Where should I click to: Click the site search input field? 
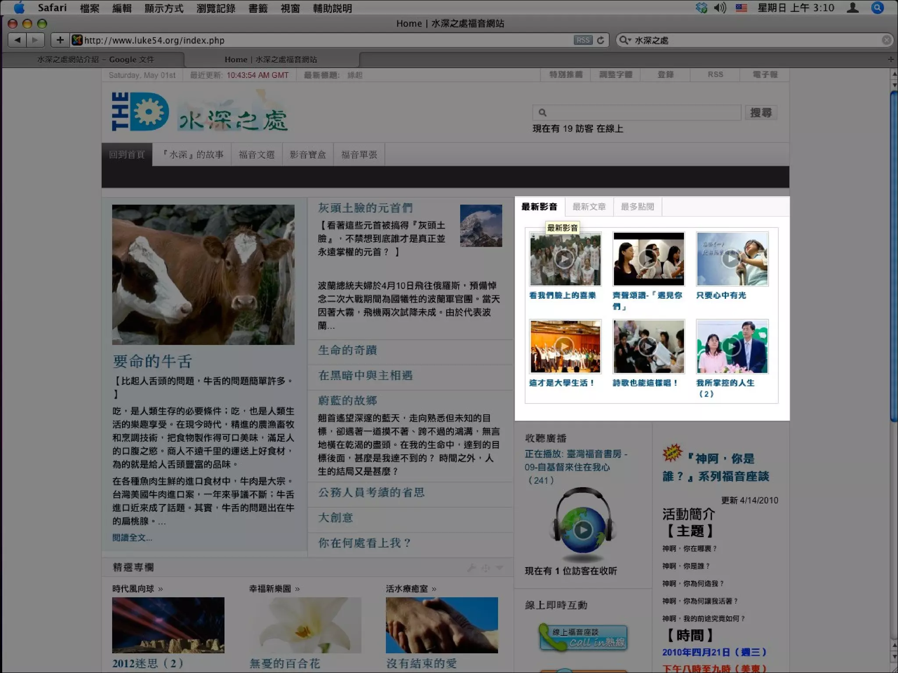click(x=640, y=113)
